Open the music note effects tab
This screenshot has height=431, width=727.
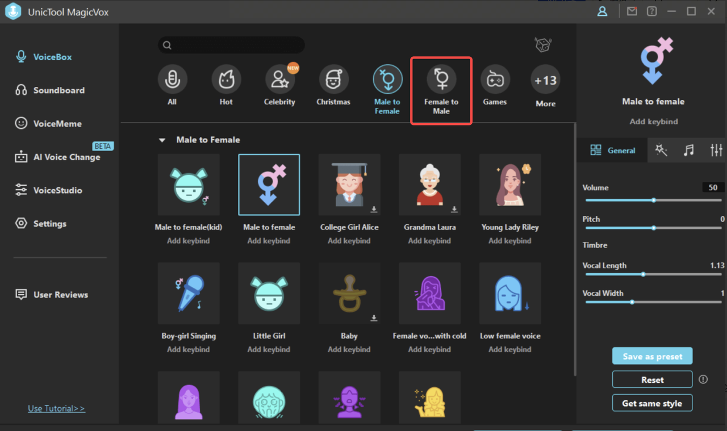click(689, 150)
